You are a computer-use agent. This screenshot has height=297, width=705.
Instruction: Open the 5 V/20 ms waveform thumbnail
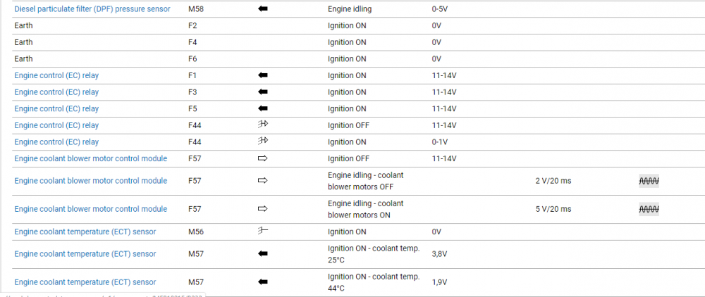click(x=649, y=209)
